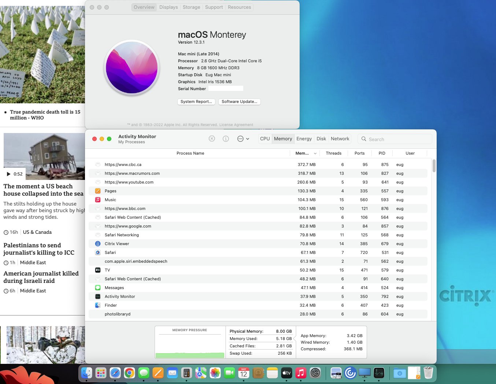Switch to the CPU tab
The height and width of the screenshot is (384, 496).
pyautogui.click(x=265, y=139)
